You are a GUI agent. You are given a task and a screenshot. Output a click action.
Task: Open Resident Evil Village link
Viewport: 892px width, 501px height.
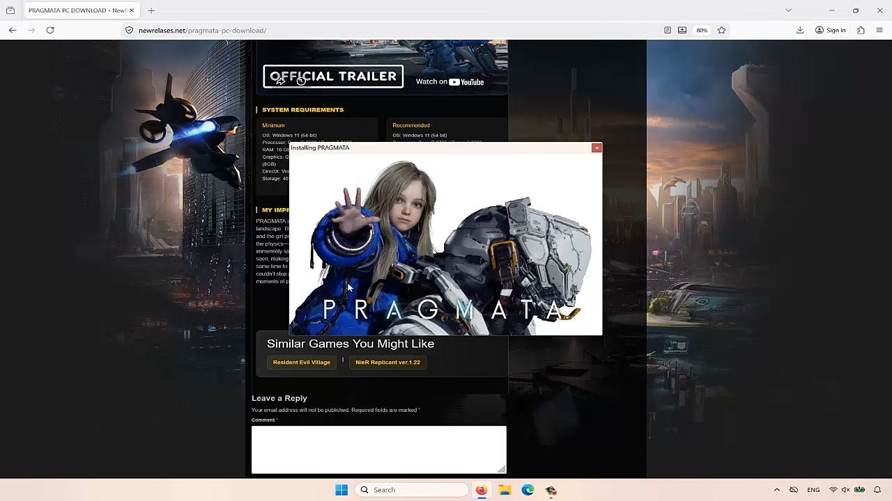pyautogui.click(x=301, y=363)
